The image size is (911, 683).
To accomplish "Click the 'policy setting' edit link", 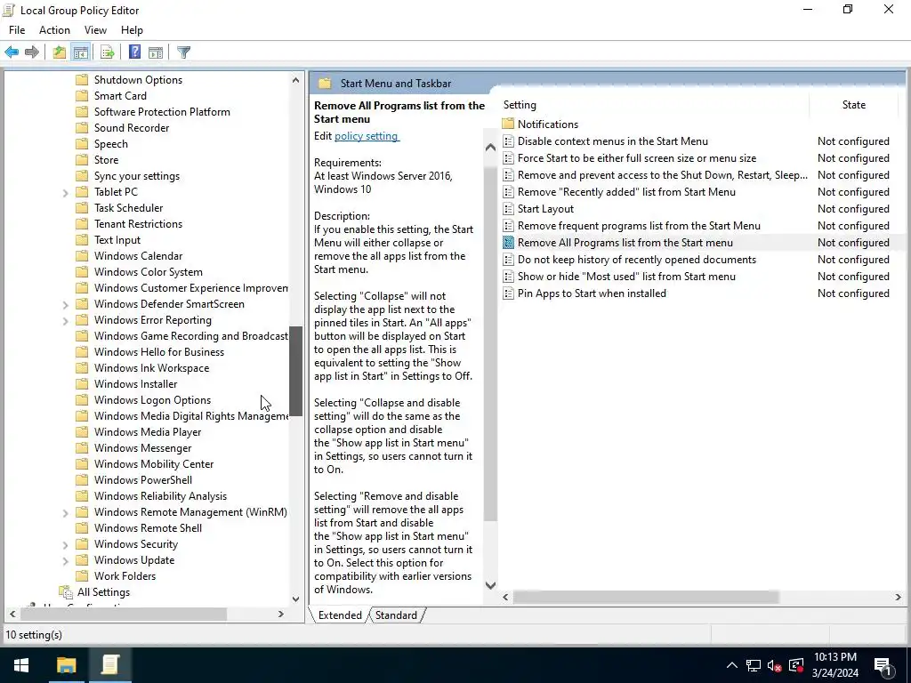I will click(366, 136).
